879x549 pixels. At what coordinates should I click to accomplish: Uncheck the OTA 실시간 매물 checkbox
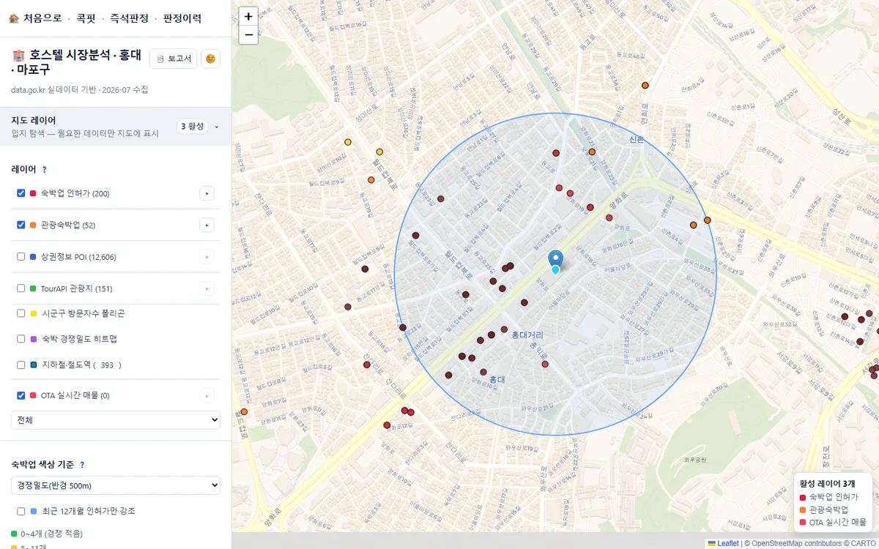click(x=21, y=395)
